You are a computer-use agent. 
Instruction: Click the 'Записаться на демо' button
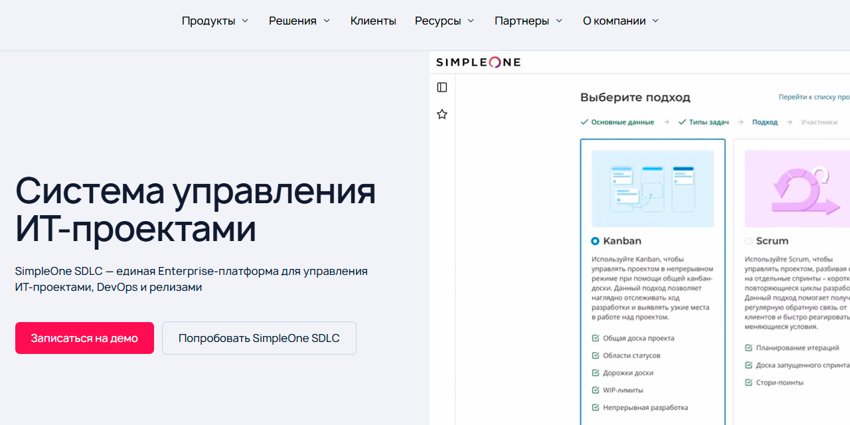84,338
